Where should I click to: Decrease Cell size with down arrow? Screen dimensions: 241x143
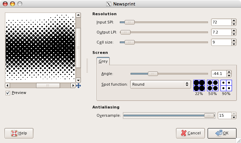pyautogui.click(x=234, y=44)
